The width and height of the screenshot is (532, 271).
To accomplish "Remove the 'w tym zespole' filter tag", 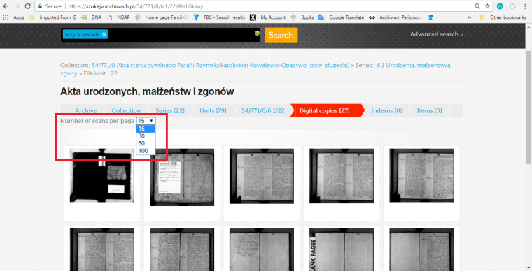I will 104,34.
